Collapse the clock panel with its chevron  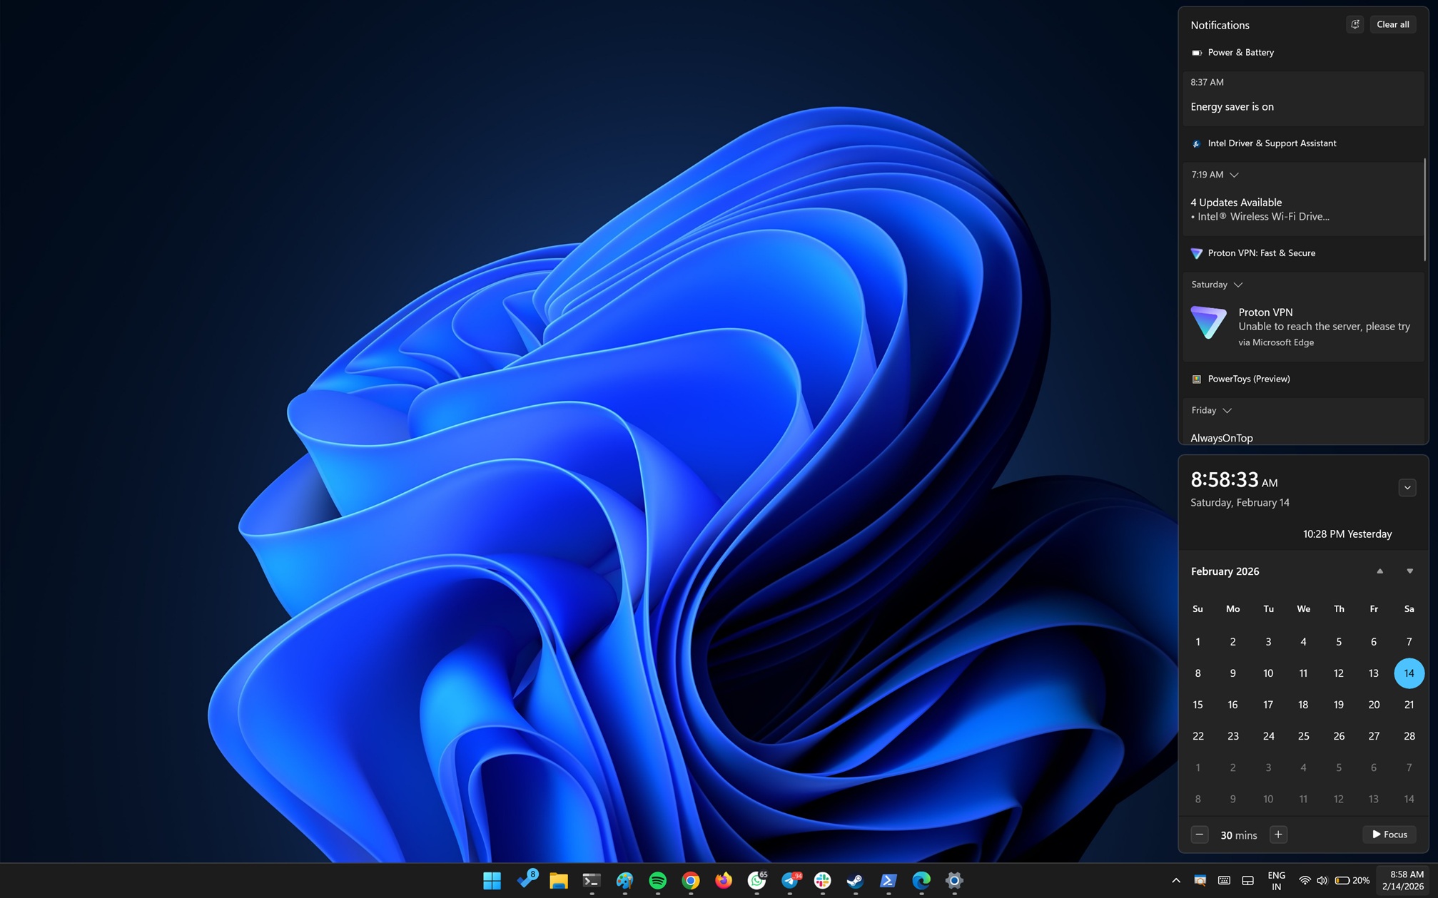click(x=1407, y=487)
